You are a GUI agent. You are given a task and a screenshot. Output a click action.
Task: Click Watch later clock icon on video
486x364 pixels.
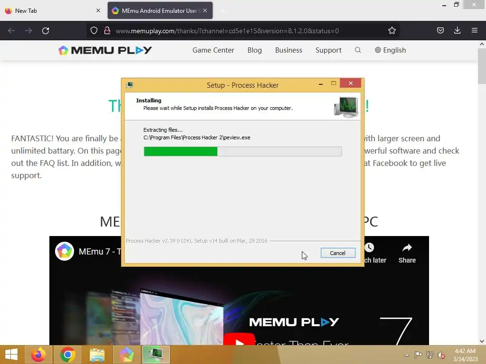(x=369, y=247)
